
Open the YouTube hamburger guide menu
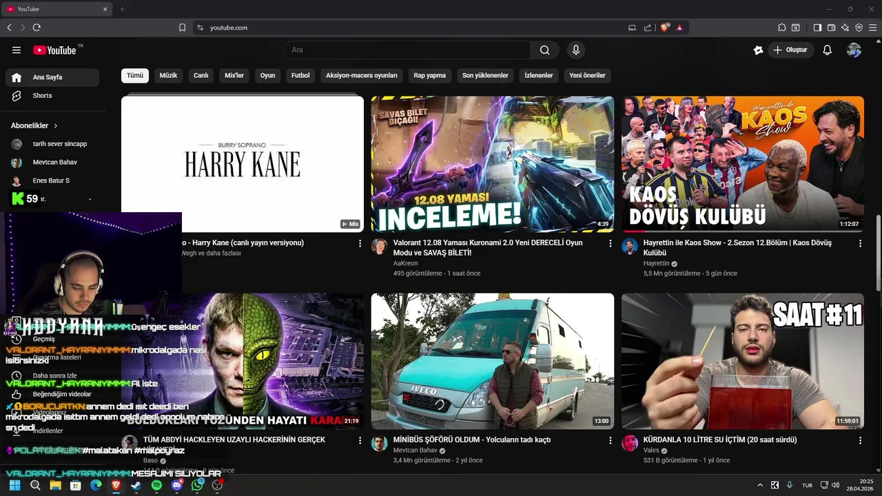(17, 50)
